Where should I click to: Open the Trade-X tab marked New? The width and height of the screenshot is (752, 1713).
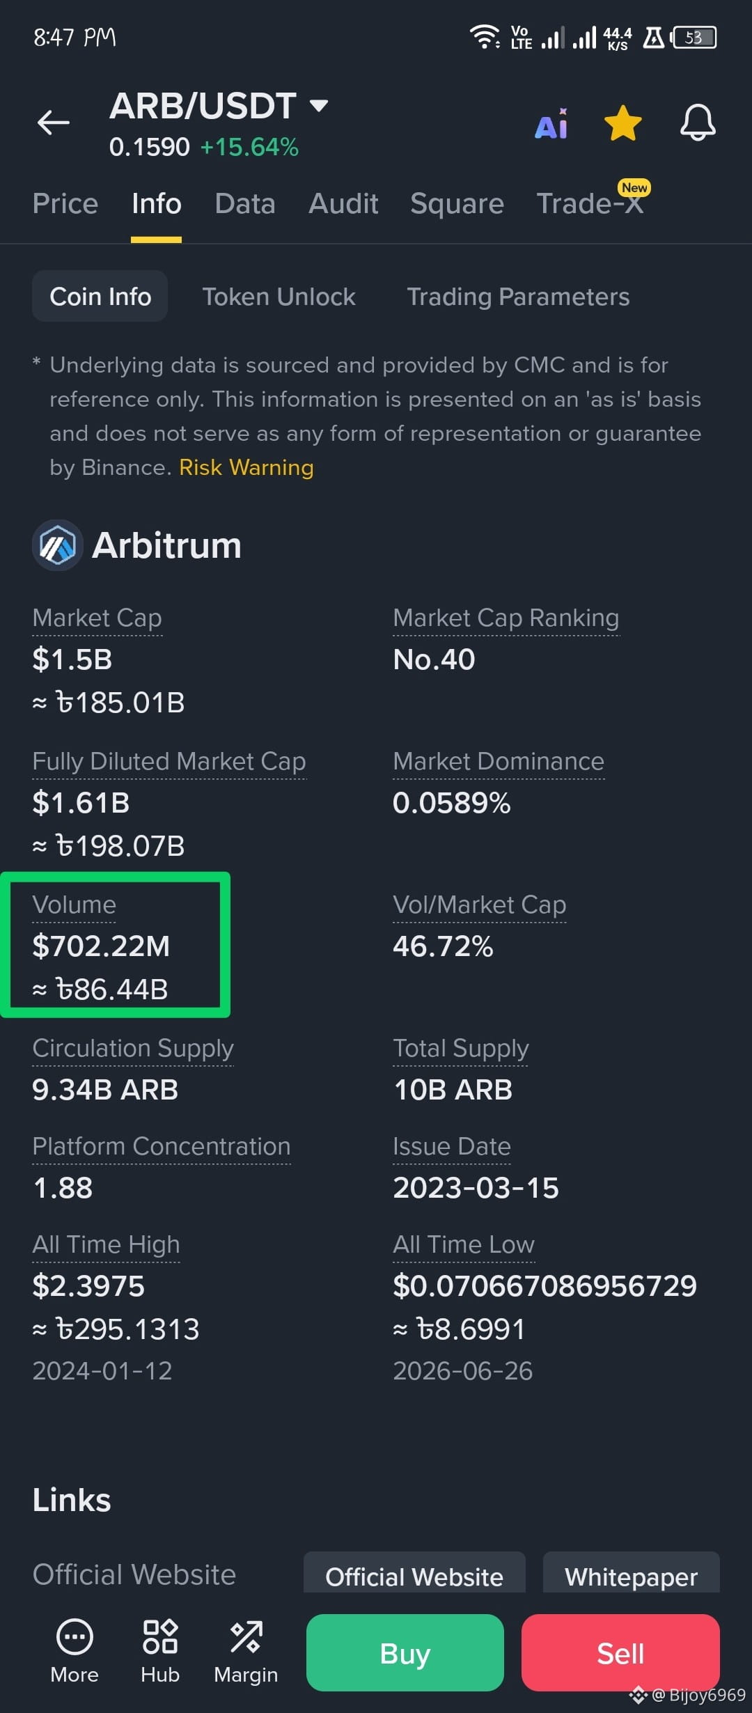coord(590,203)
